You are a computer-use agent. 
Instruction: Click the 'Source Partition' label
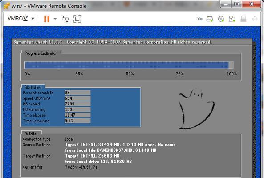37,145
